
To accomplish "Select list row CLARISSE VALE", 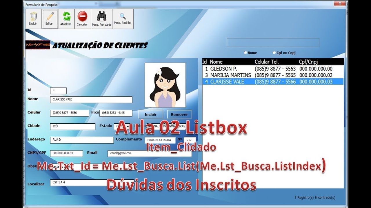I will (x=273, y=81).
